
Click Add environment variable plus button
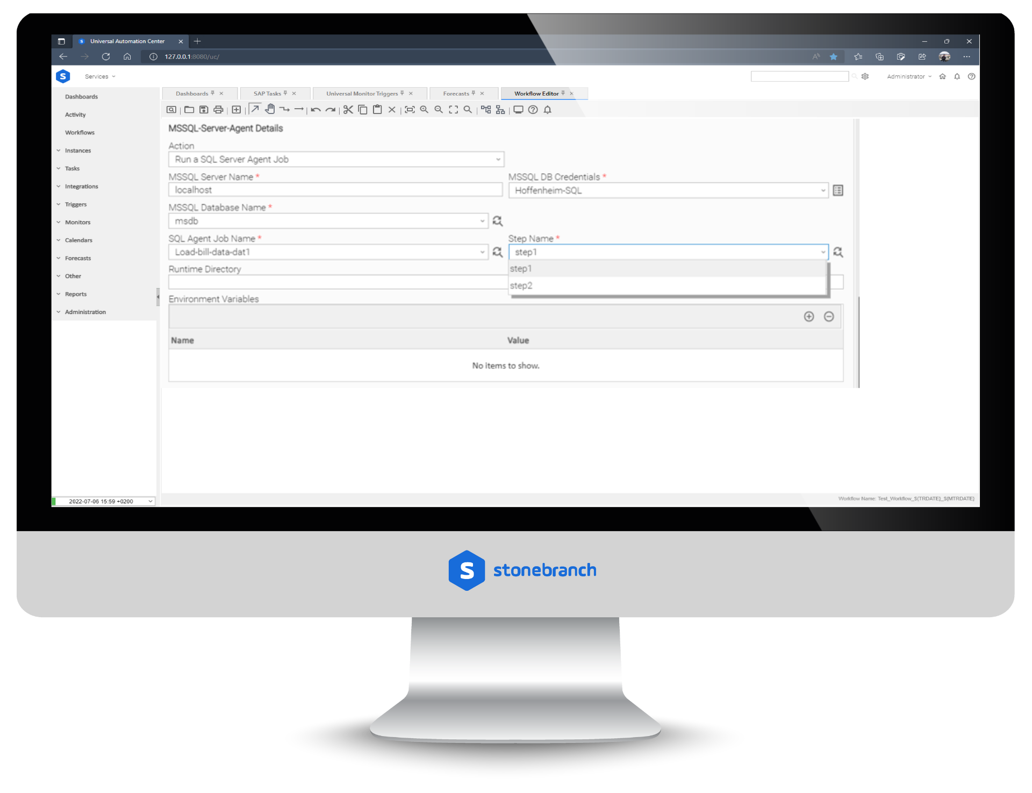809,317
